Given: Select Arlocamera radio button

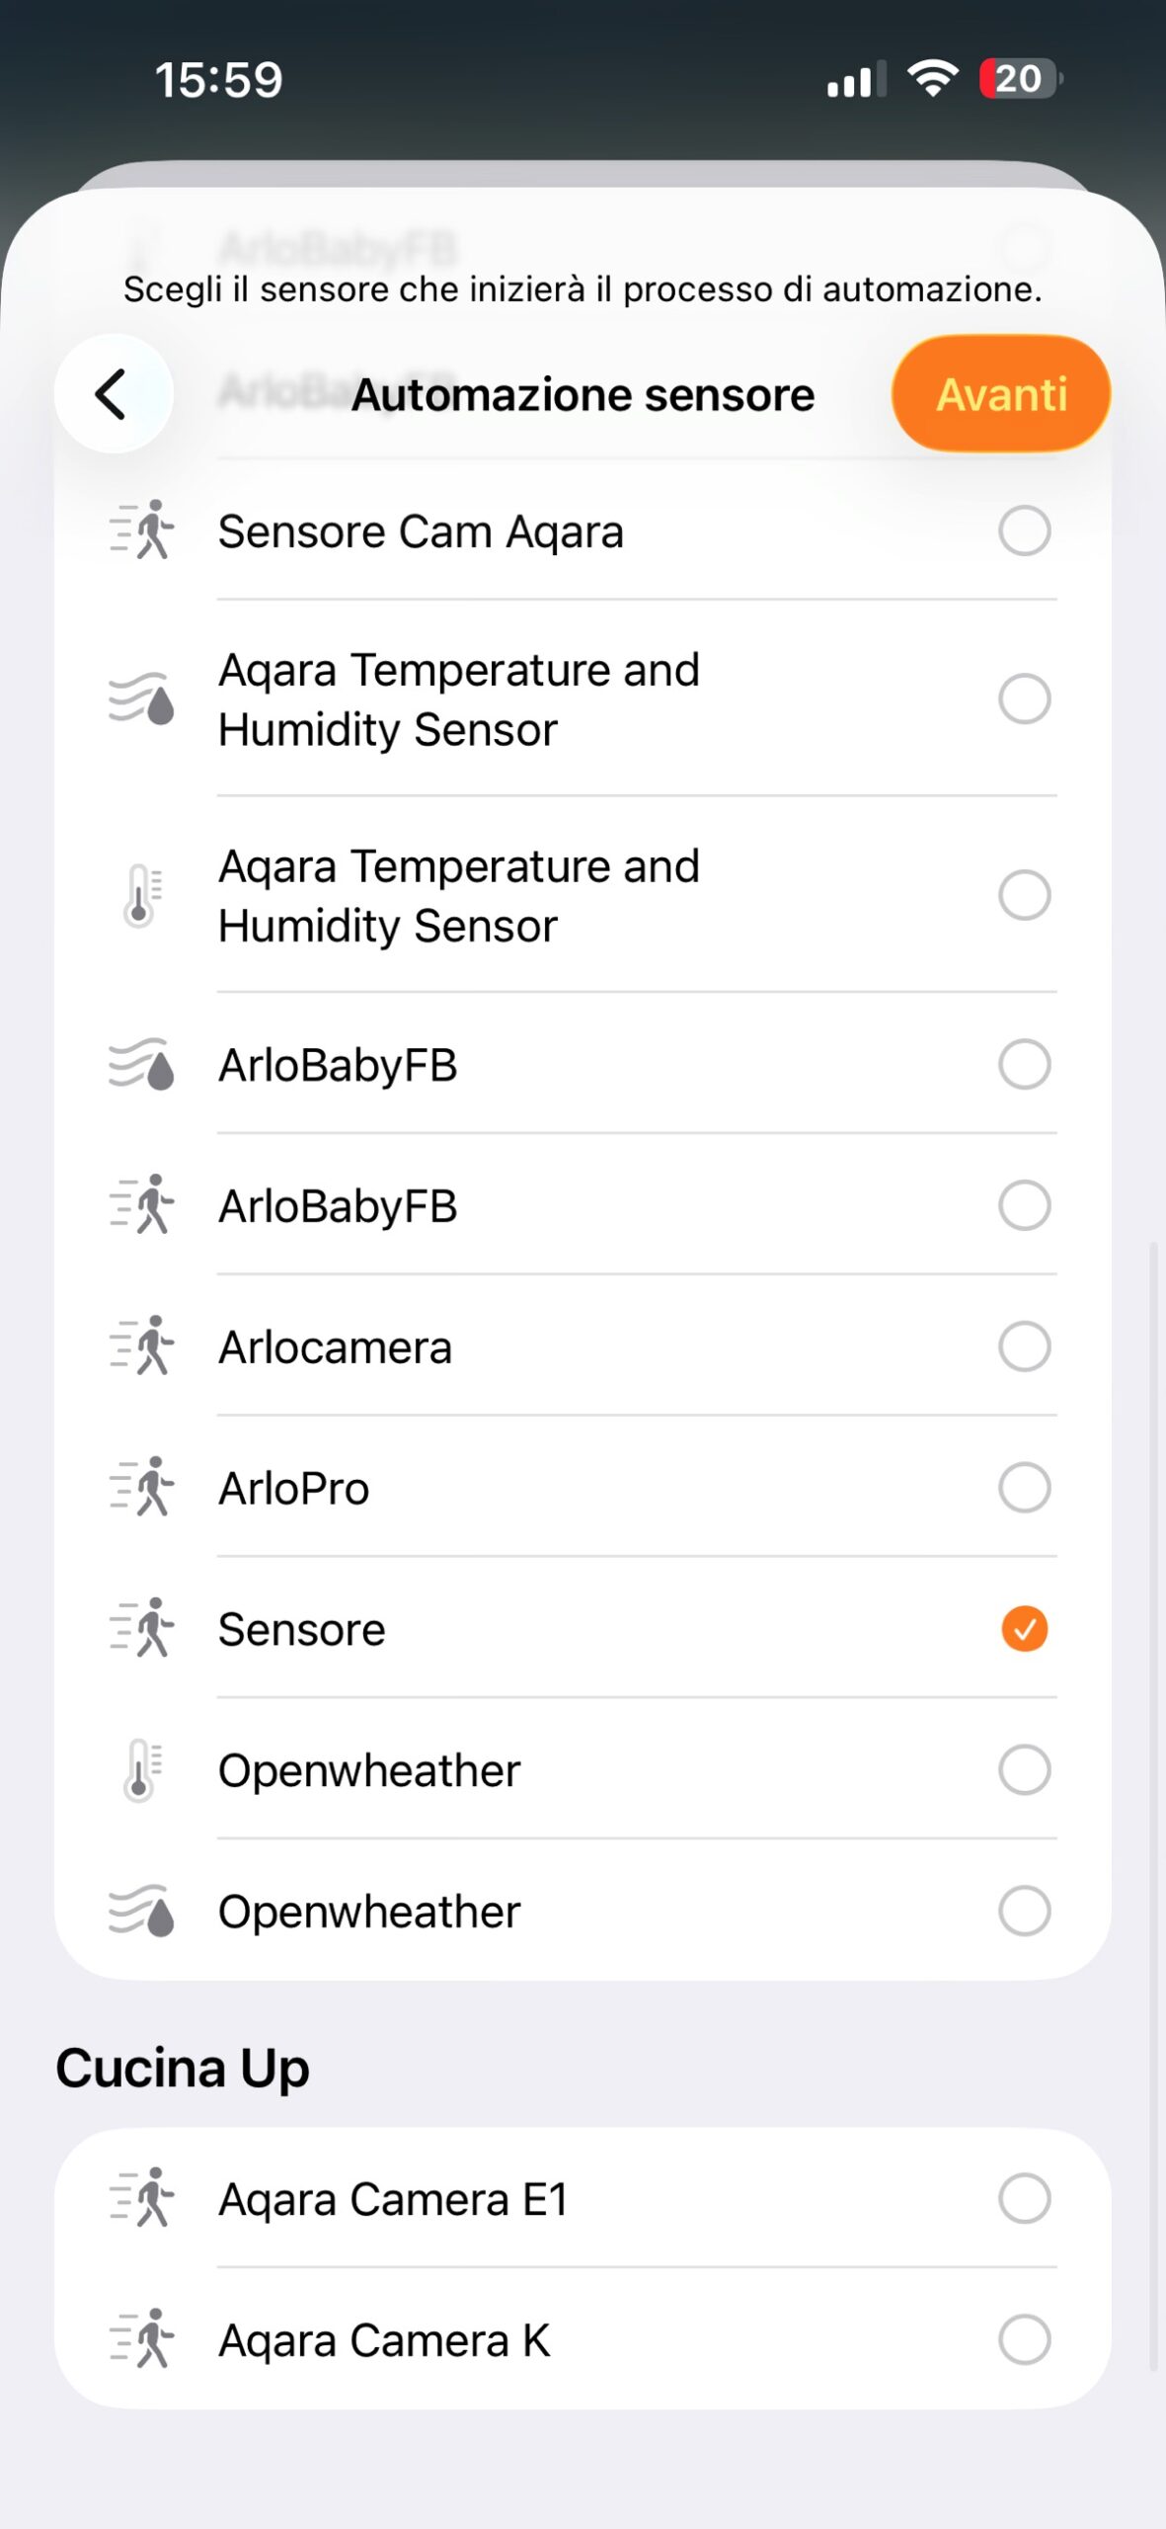Looking at the screenshot, I should [1024, 1346].
